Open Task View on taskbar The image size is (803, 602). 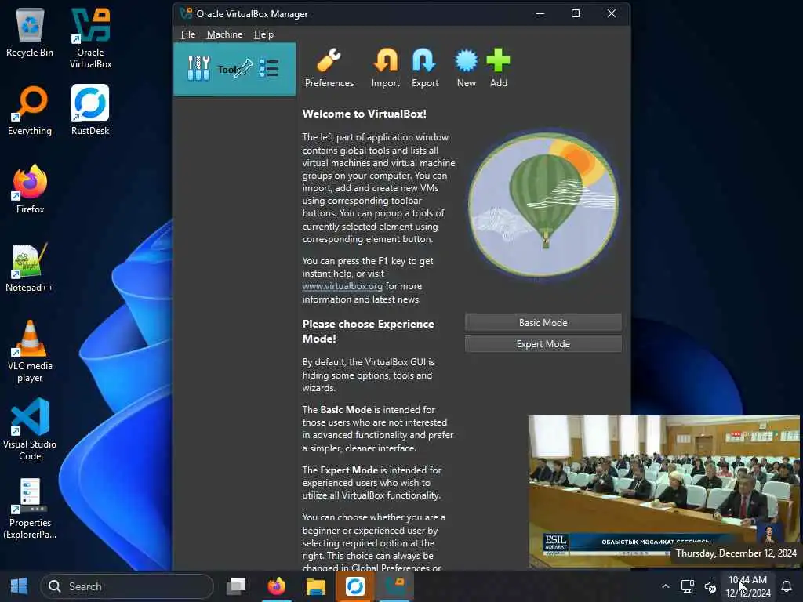pos(236,586)
